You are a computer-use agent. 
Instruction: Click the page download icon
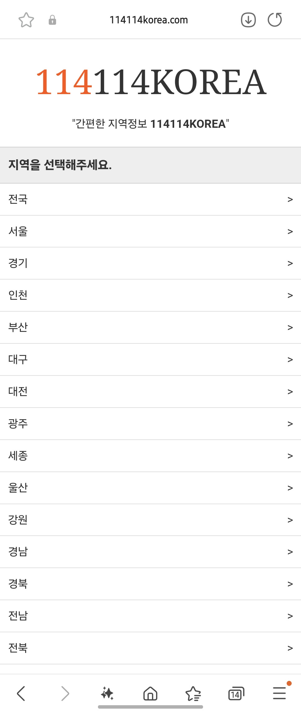click(248, 20)
